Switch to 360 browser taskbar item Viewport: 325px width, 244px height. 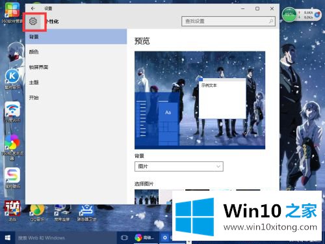coord(144,237)
